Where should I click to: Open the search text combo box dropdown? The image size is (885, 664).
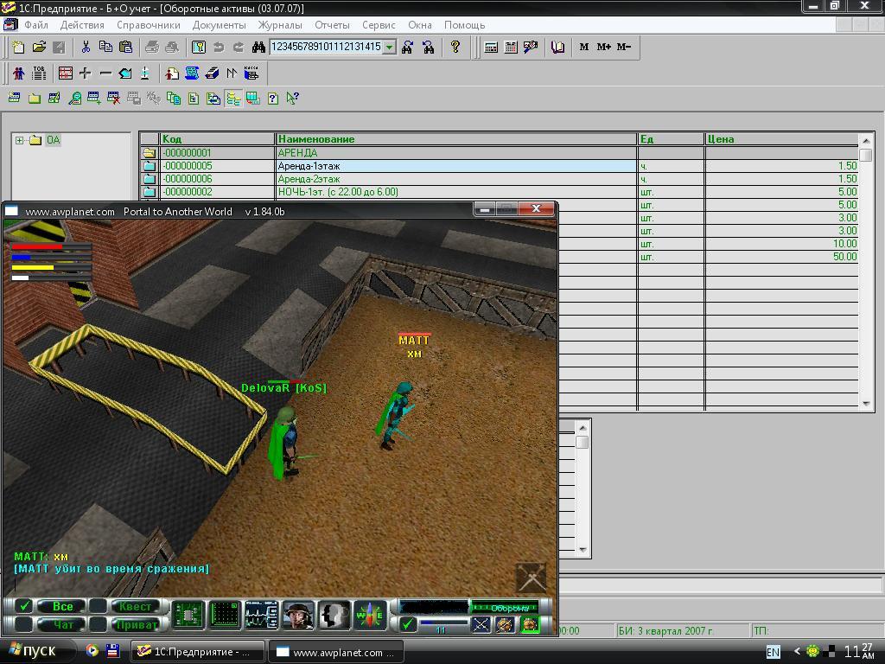[x=389, y=48]
